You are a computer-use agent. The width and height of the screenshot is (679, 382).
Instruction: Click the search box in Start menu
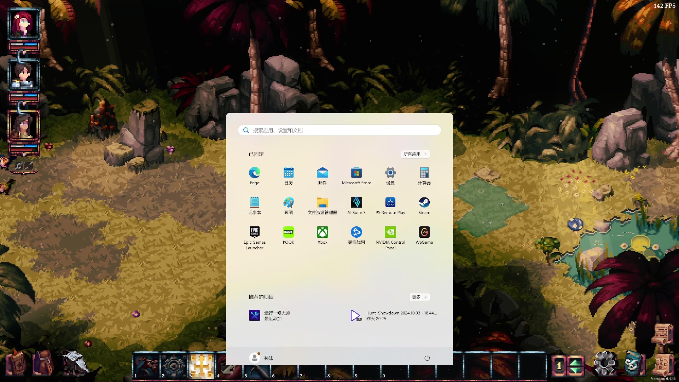pyautogui.click(x=339, y=130)
